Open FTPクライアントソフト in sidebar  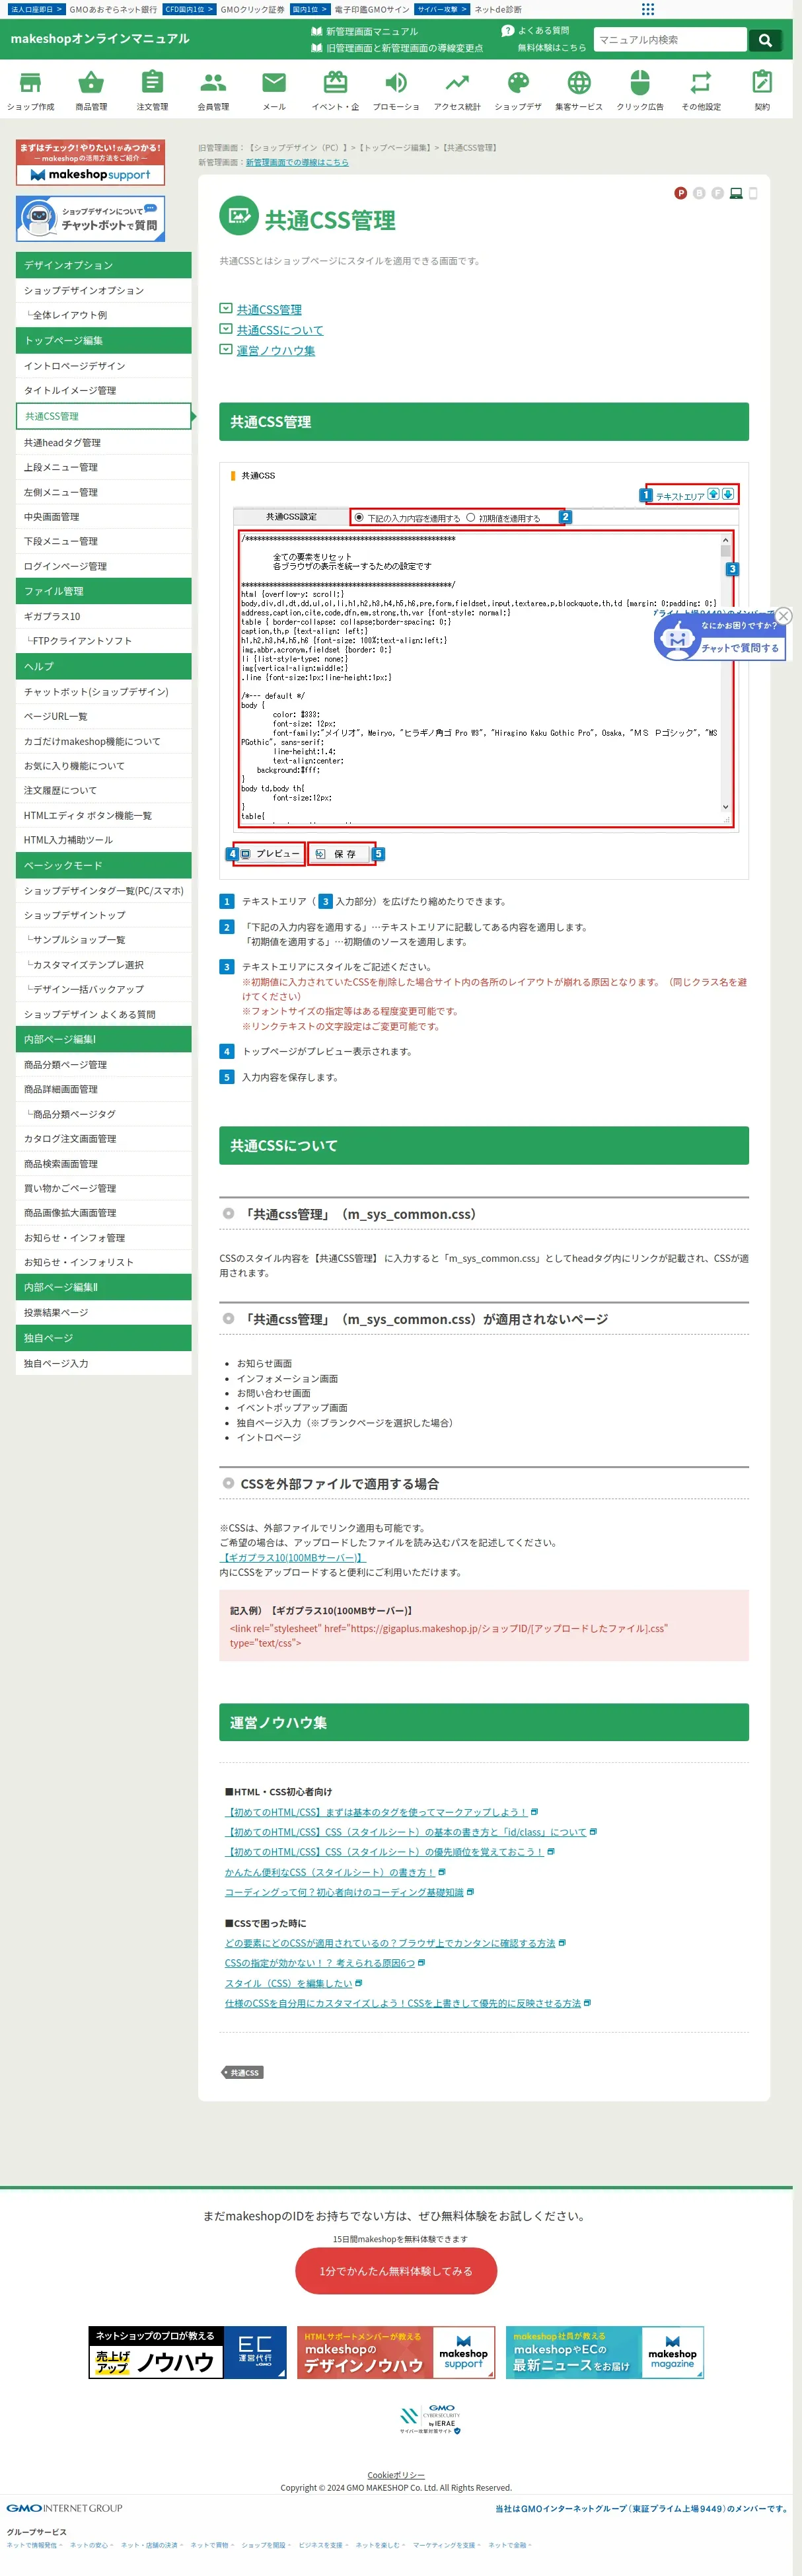(x=104, y=641)
